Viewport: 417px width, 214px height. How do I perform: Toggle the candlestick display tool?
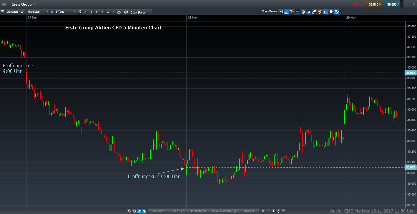[x=309, y=12]
